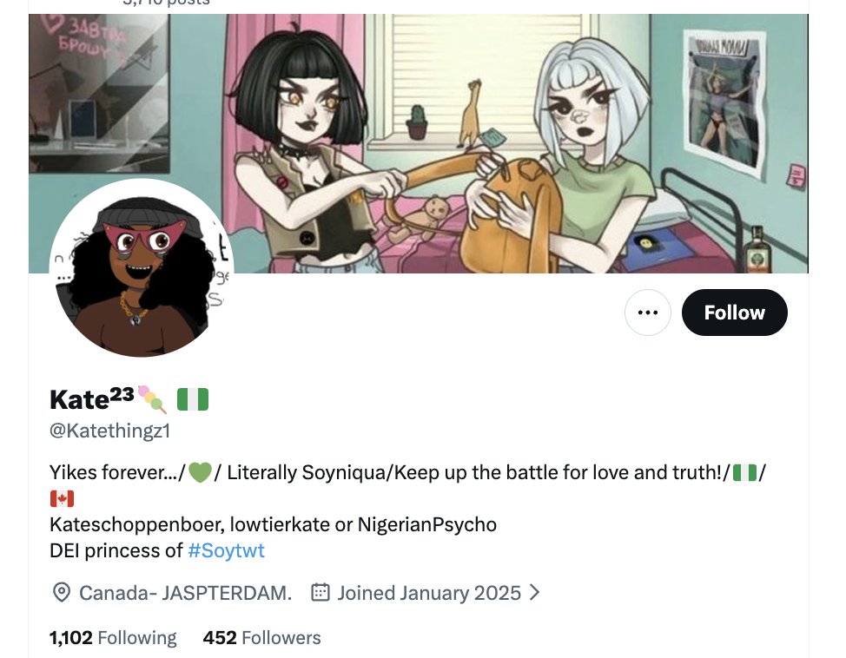The height and width of the screenshot is (658, 846).
Task: Click the Canadian flag emoji in bio
Action: click(62, 499)
